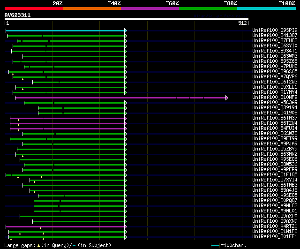Click the cyan 100char scale marker

point(215,245)
